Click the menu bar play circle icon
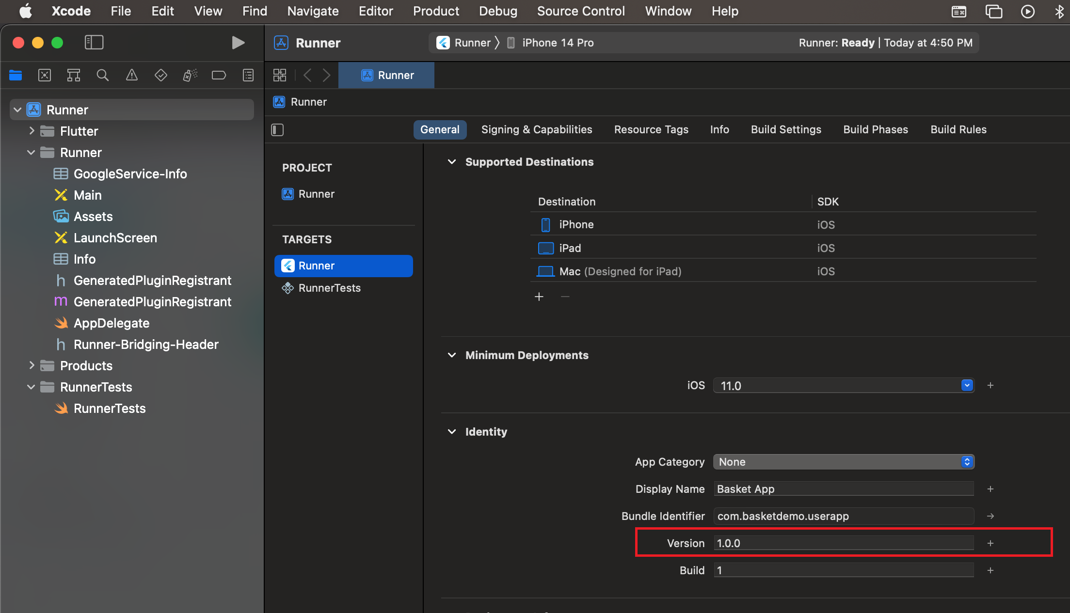 click(x=1028, y=11)
